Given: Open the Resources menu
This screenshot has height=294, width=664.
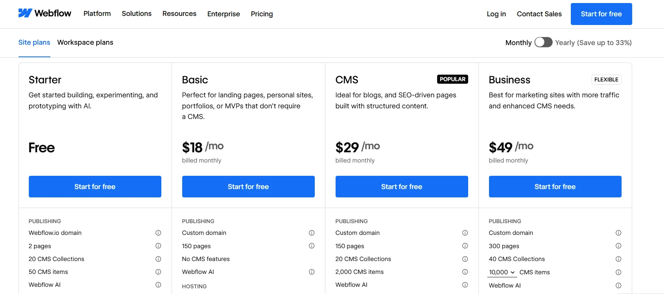Looking at the screenshot, I should [x=180, y=14].
